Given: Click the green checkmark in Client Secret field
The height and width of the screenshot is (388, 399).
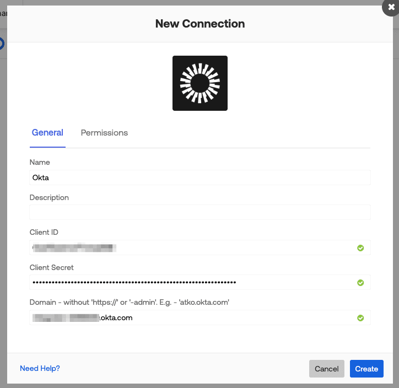Looking at the screenshot, I should (x=360, y=283).
